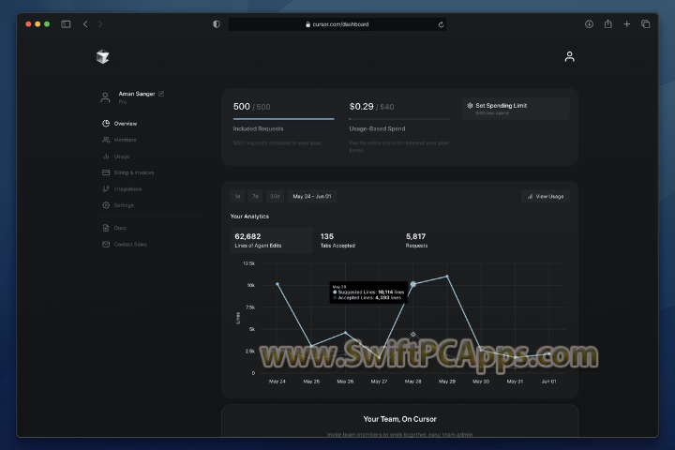Select the 7d time range
675x450 pixels.
(255, 196)
